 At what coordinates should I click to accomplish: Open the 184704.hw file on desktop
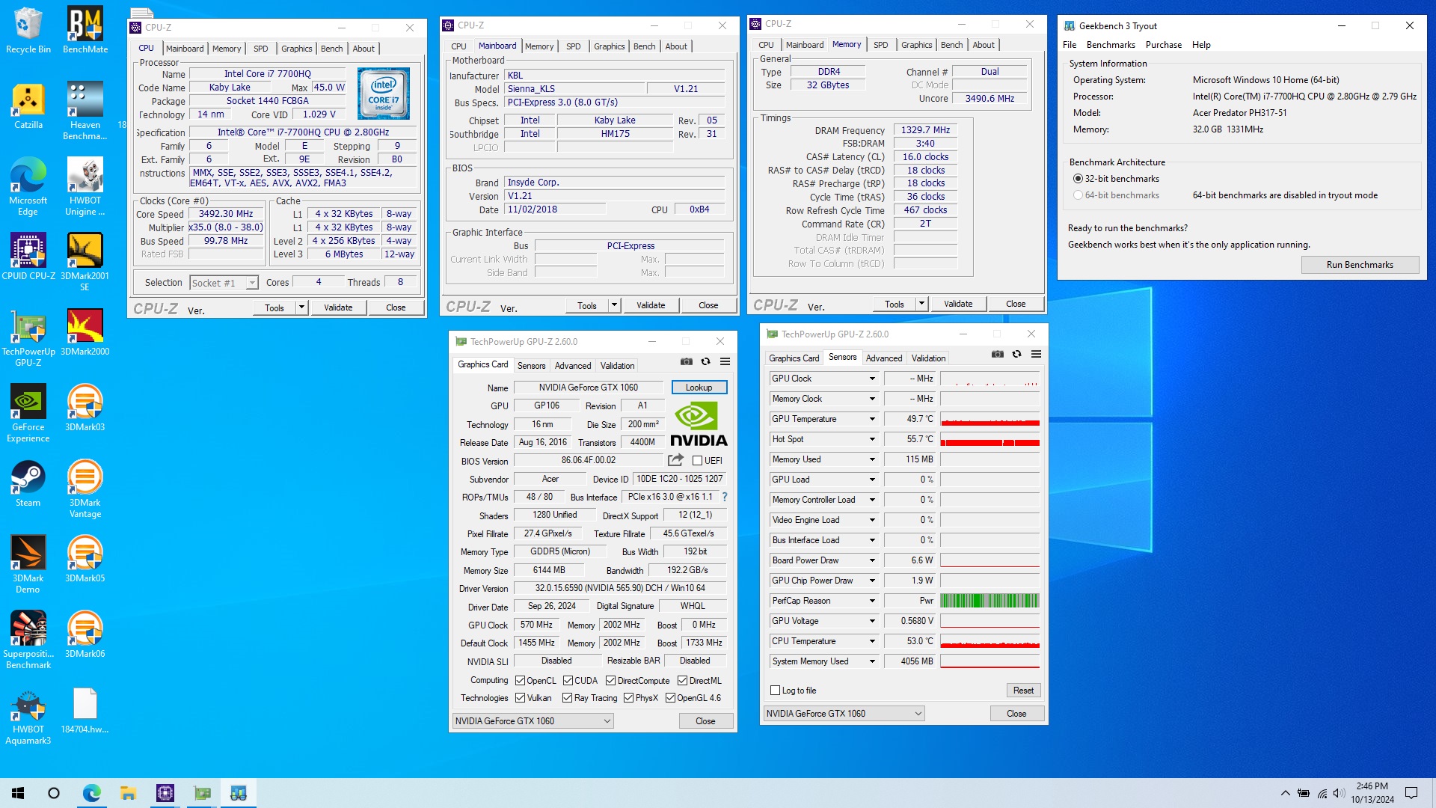(85, 711)
